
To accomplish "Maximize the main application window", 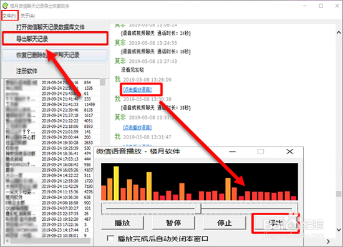I will pyautogui.click(x=321, y=6).
